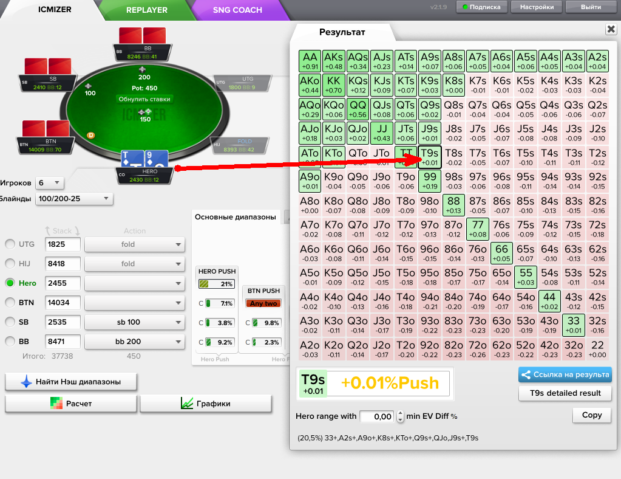Select the BTN radio button
The height and width of the screenshot is (479, 621).
(x=10, y=302)
